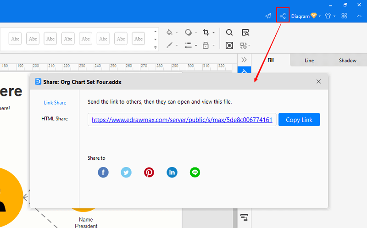Select the Line pen tool
The height and width of the screenshot is (228, 367).
tap(169, 45)
